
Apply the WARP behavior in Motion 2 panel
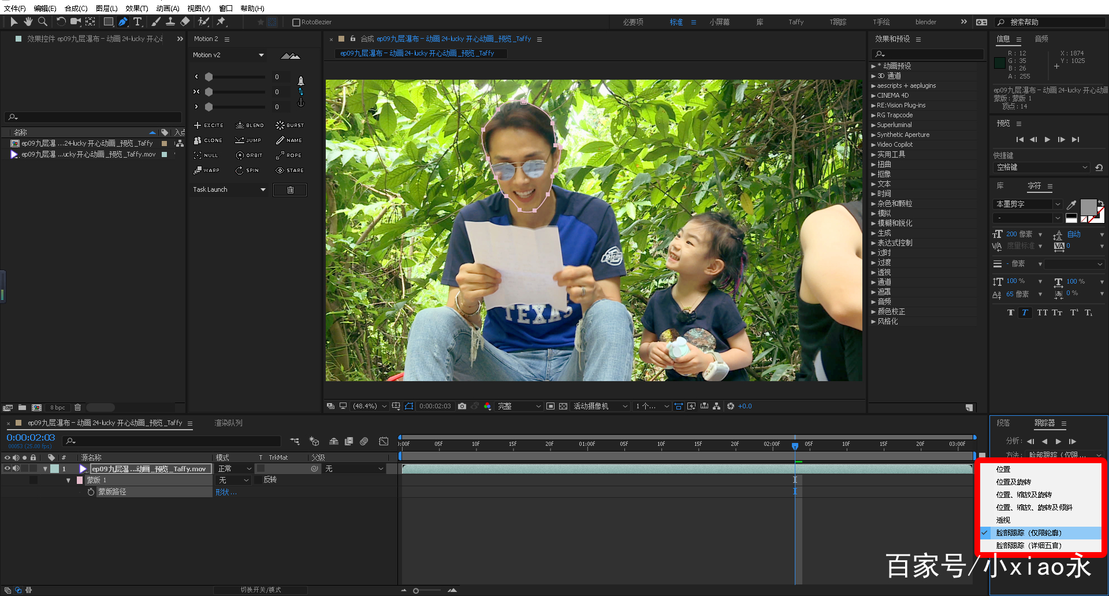(x=207, y=170)
